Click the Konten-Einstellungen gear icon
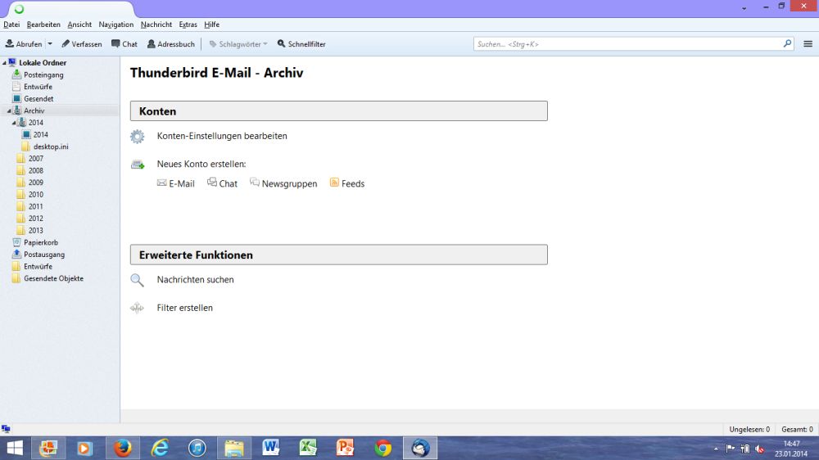 (138, 136)
